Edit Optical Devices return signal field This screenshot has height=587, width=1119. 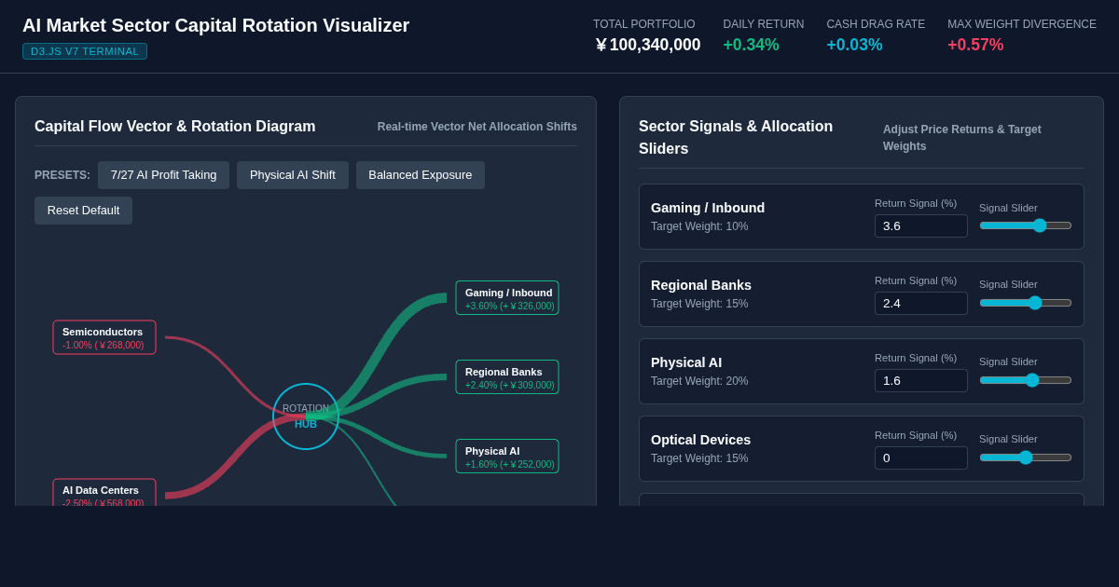tap(921, 458)
